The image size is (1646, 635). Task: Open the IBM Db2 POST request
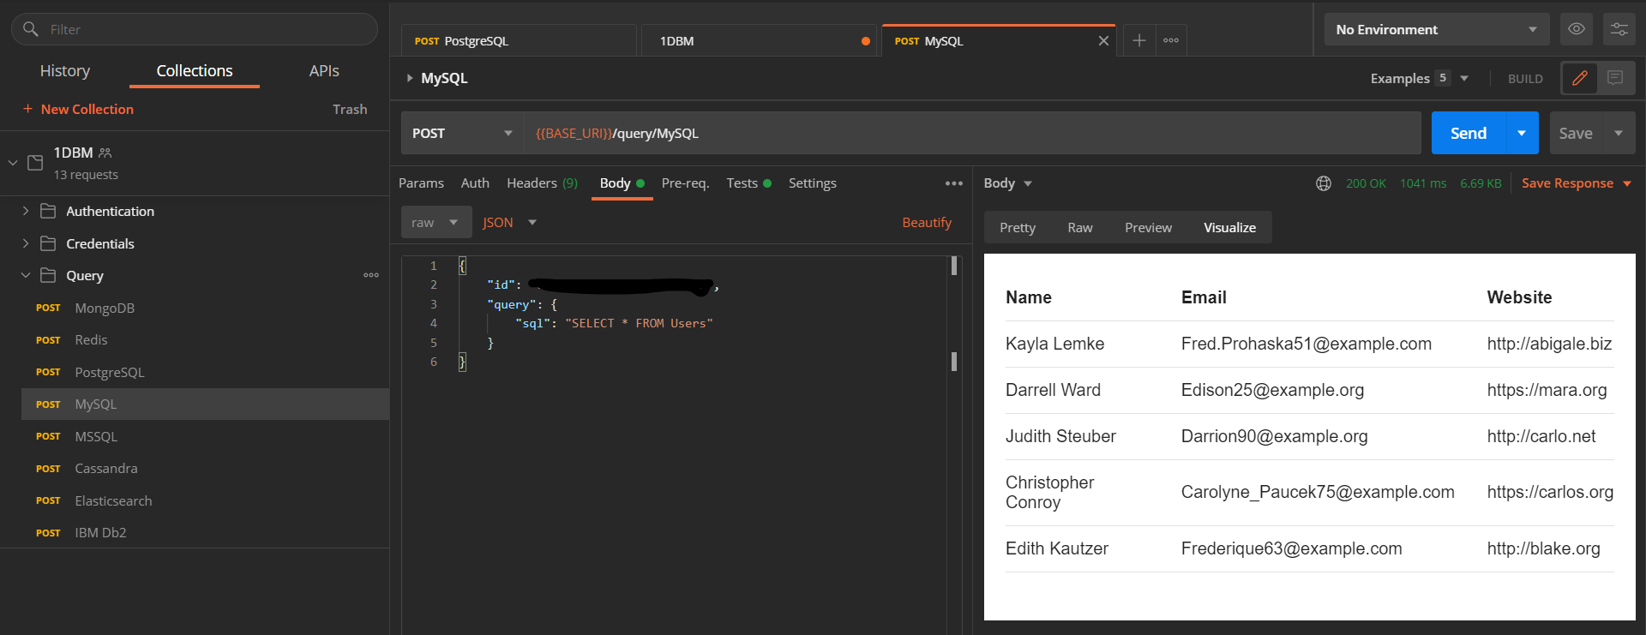[x=206, y=533]
